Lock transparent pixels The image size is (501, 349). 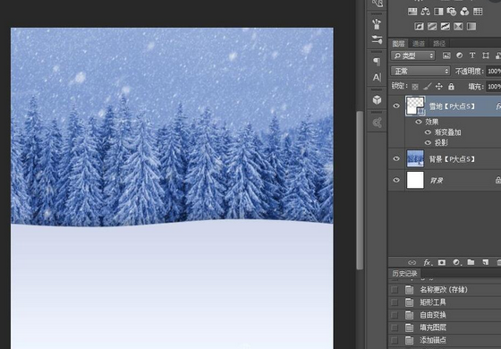[415, 87]
